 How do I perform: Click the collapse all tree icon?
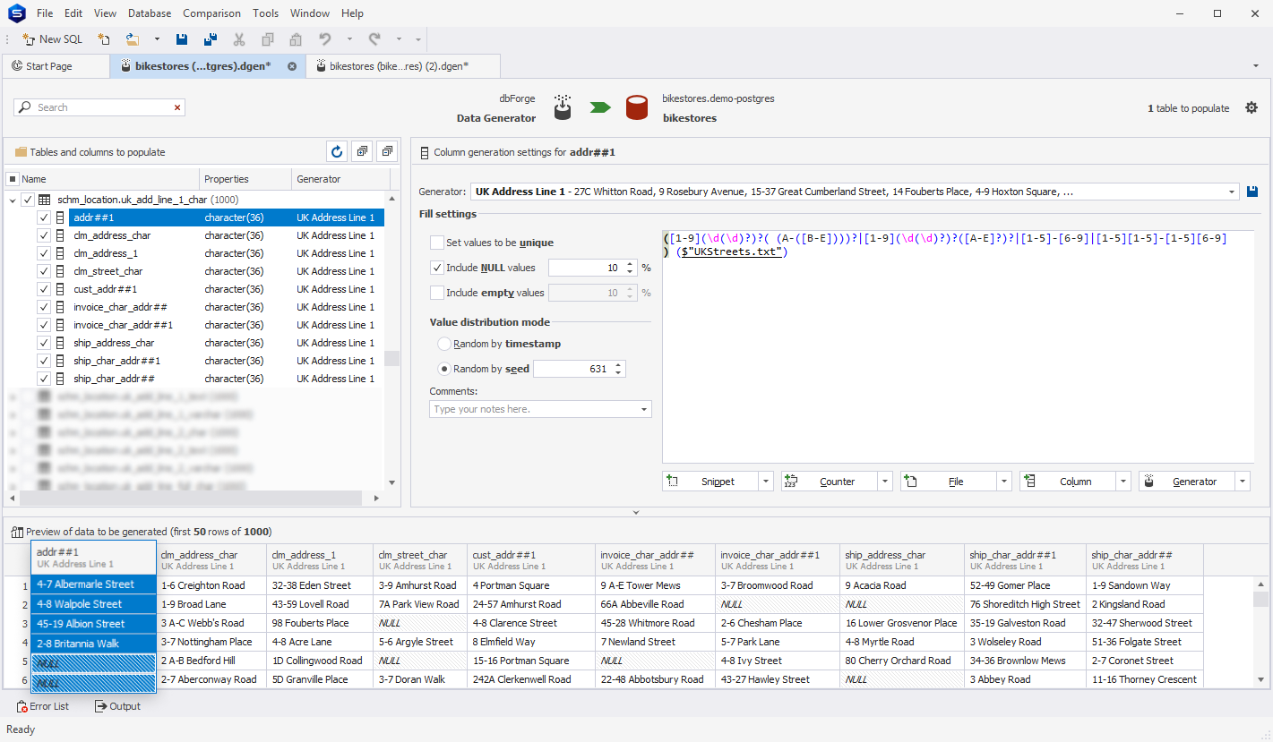pos(387,151)
